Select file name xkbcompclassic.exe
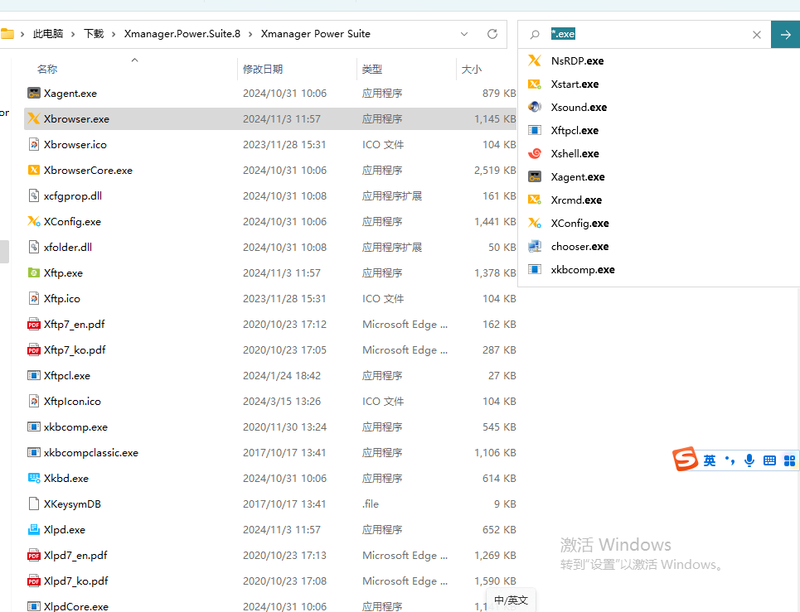Image resolution: width=800 pixels, height=612 pixels. [x=91, y=452]
